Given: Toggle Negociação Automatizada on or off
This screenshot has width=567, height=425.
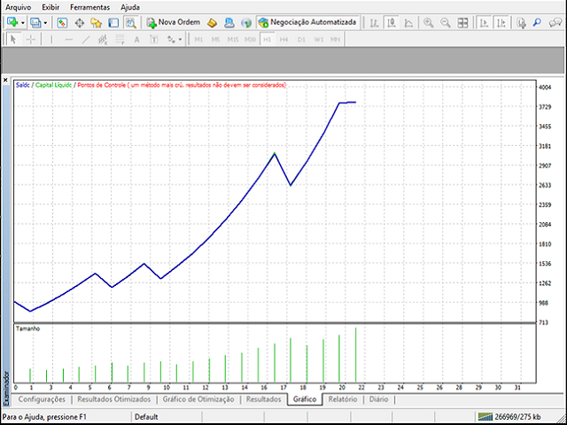Looking at the screenshot, I should pos(307,22).
